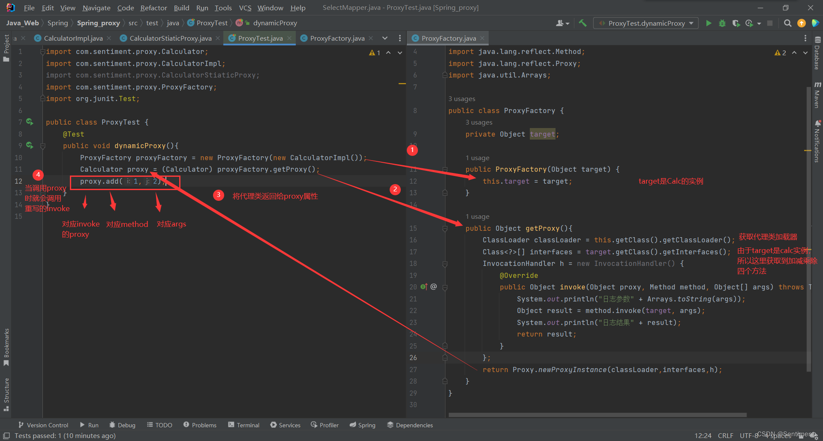Image resolution: width=823 pixels, height=441 pixels.
Task: Open Search Everywhere magnifier icon
Action: 787,23
